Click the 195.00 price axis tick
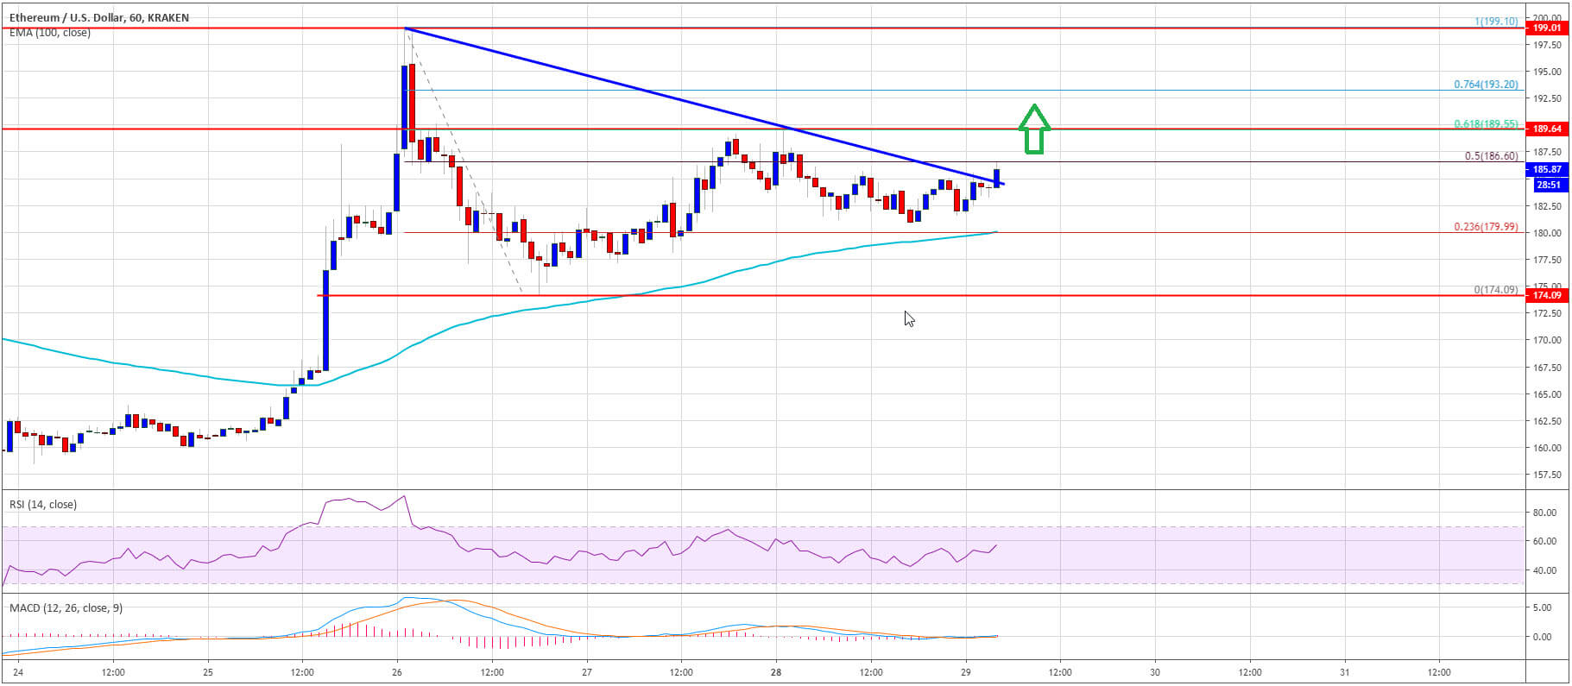This screenshot has height=686, width=1572. coord(1547,72)
